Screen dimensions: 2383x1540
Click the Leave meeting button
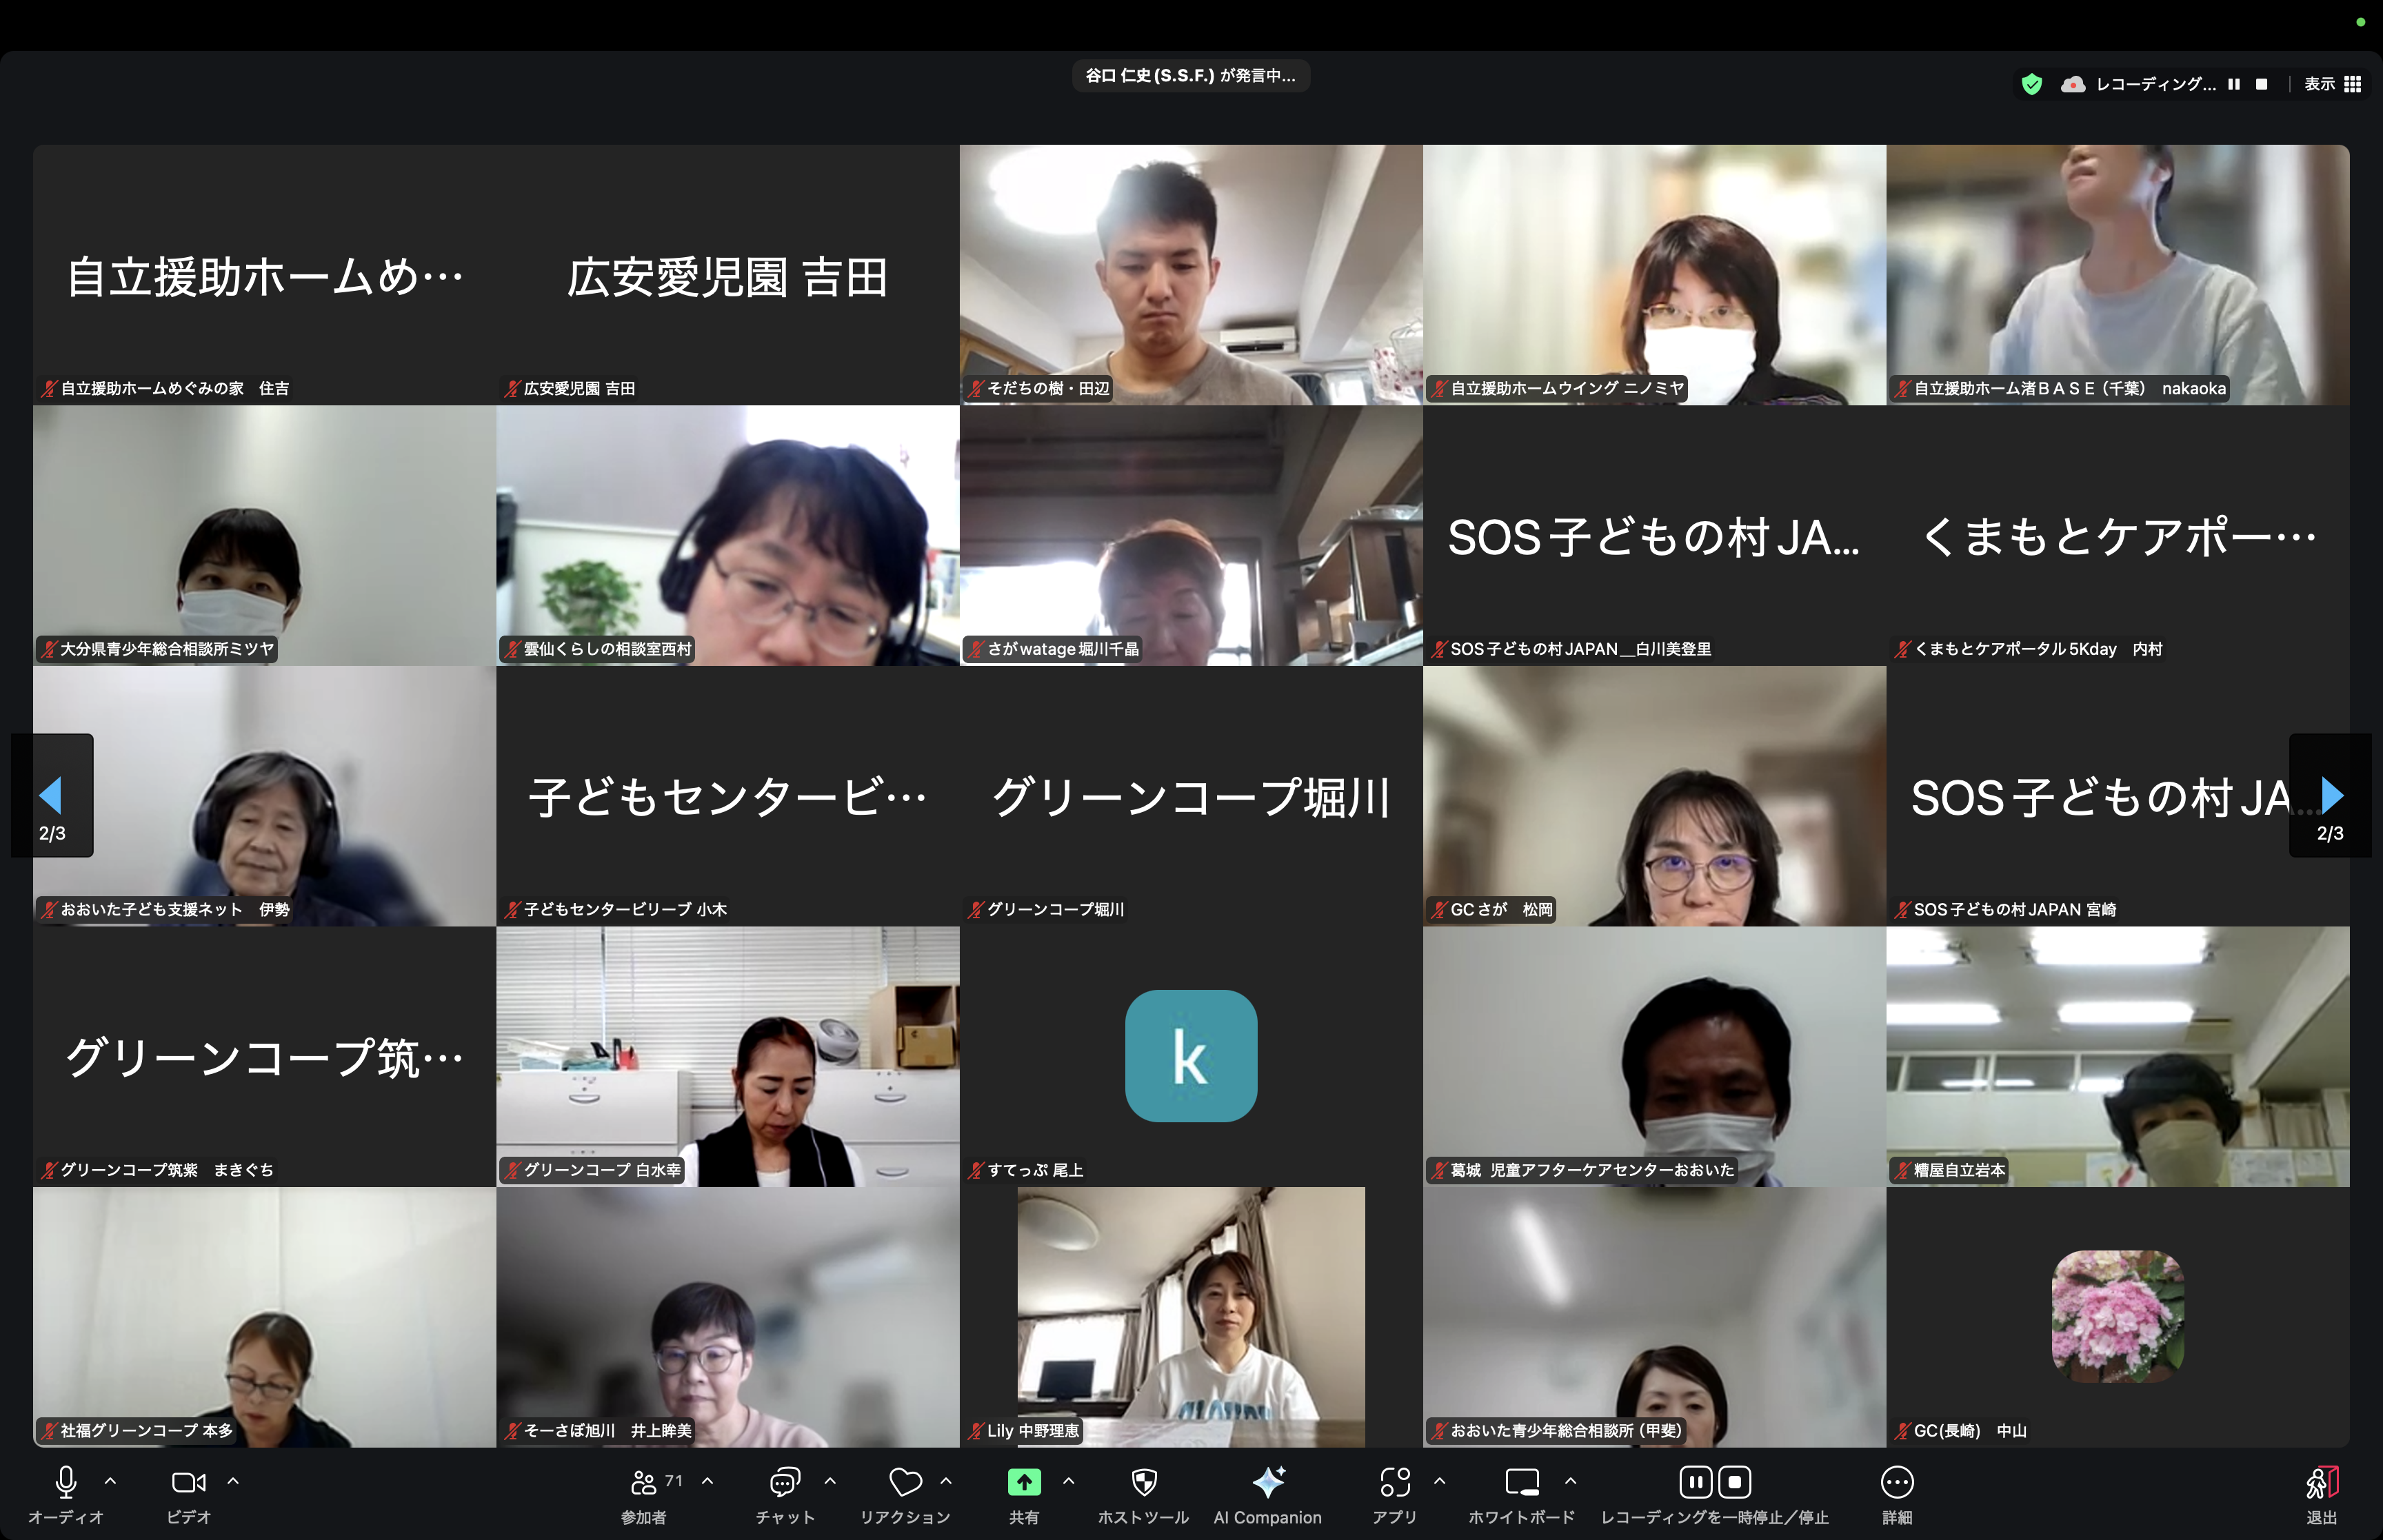point(2322,1482)
